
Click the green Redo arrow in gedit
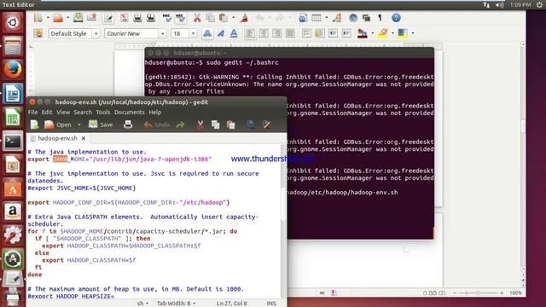[180, 125]
